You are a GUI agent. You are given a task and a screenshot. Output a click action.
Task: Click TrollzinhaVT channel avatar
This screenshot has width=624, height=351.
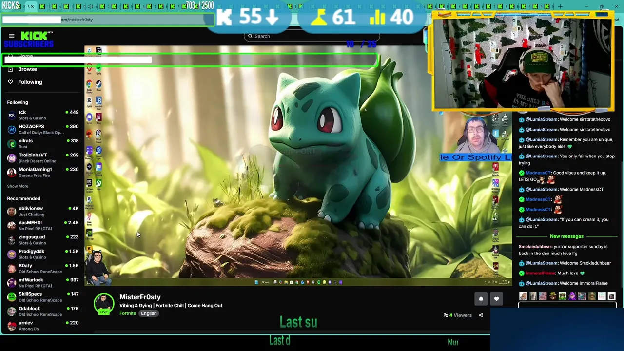click(x=12, y=158)
